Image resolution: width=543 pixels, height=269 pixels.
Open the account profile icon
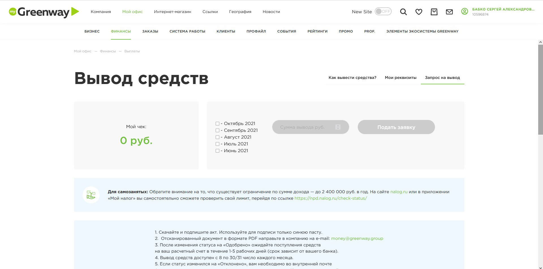[464, 12]
